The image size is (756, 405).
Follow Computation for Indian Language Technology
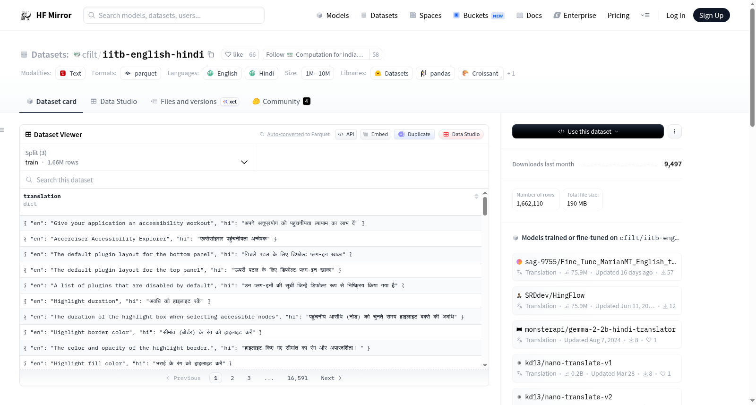click(x=316, y=55)
